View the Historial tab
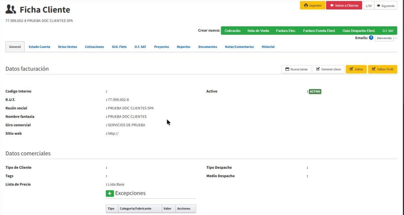Viewport: 404px width, 215px height. tap(268, 47)
